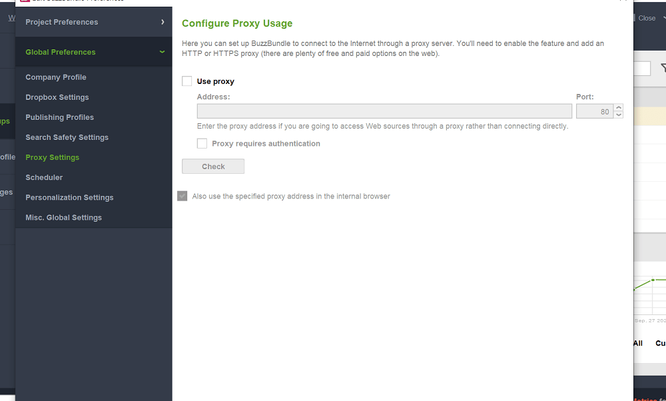This screenshot has height=401, width=666.
Task: Enable the Use proxy checkbox
Action: [187, 81]
